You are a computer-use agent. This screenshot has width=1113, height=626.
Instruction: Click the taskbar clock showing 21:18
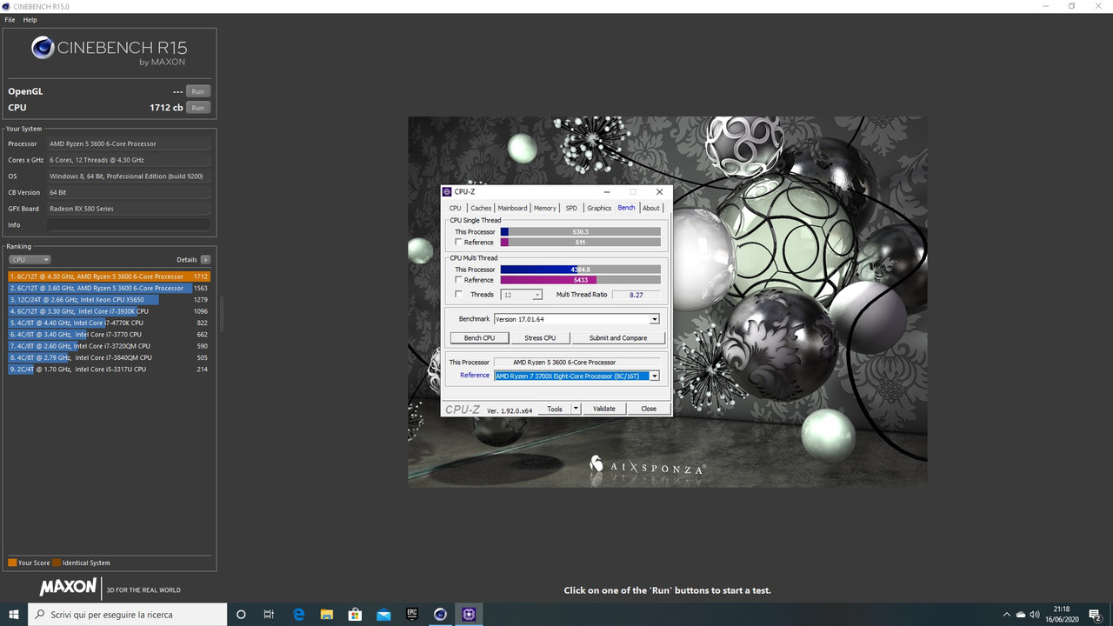coord(1063,614)
